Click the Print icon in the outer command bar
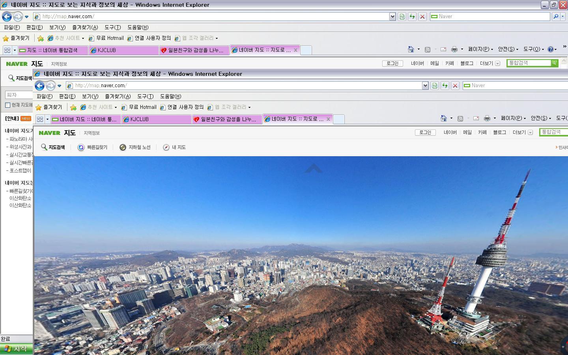 454,49
